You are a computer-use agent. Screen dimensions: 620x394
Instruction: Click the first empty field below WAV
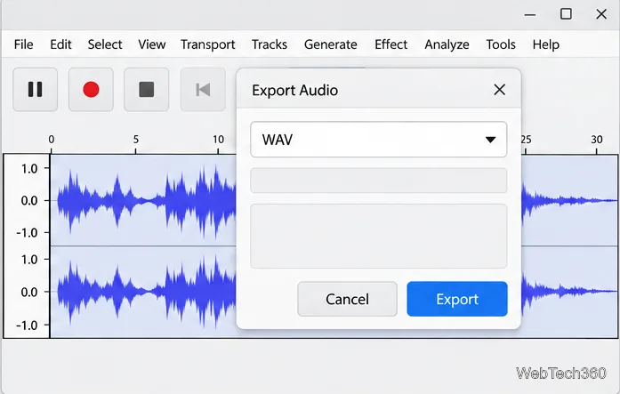coord(378,181)
